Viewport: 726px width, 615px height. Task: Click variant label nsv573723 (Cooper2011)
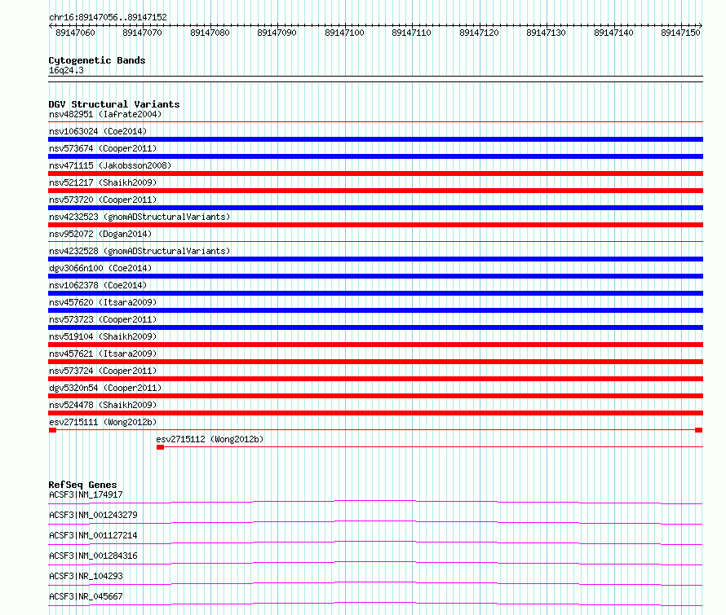pyautogui.click(x=103, y=319)
